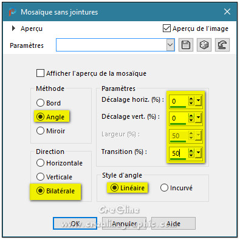Screen dimensions: 240x240
Task: Confirm settings with the OK button
Action: pos(75,224)
